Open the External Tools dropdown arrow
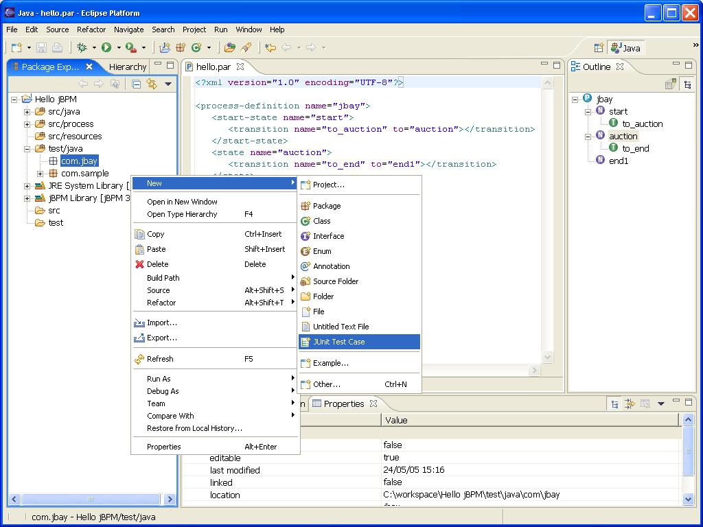Image resolution: width=703 pixels, height=527 pixels. click(x=143, y=47)
